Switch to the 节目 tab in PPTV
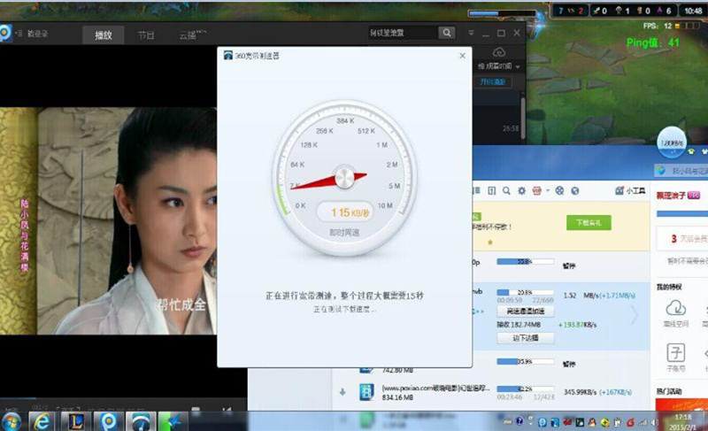This screenshot has height=431, width=708. tap(146, 35)
